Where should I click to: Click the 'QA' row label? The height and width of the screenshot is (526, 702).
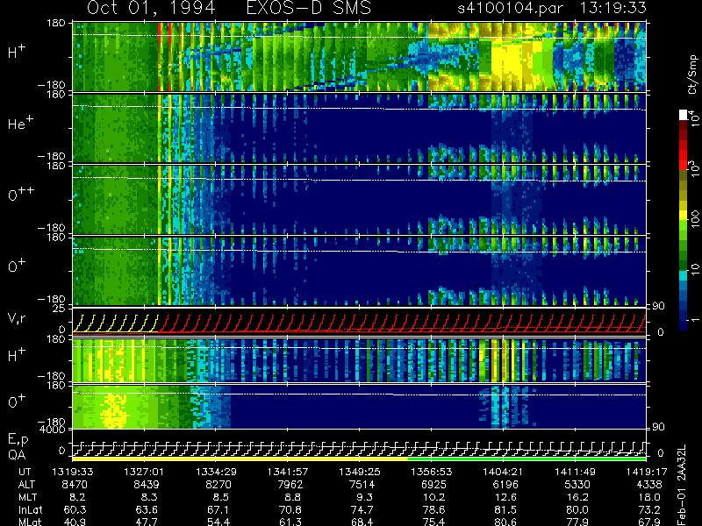17,455
